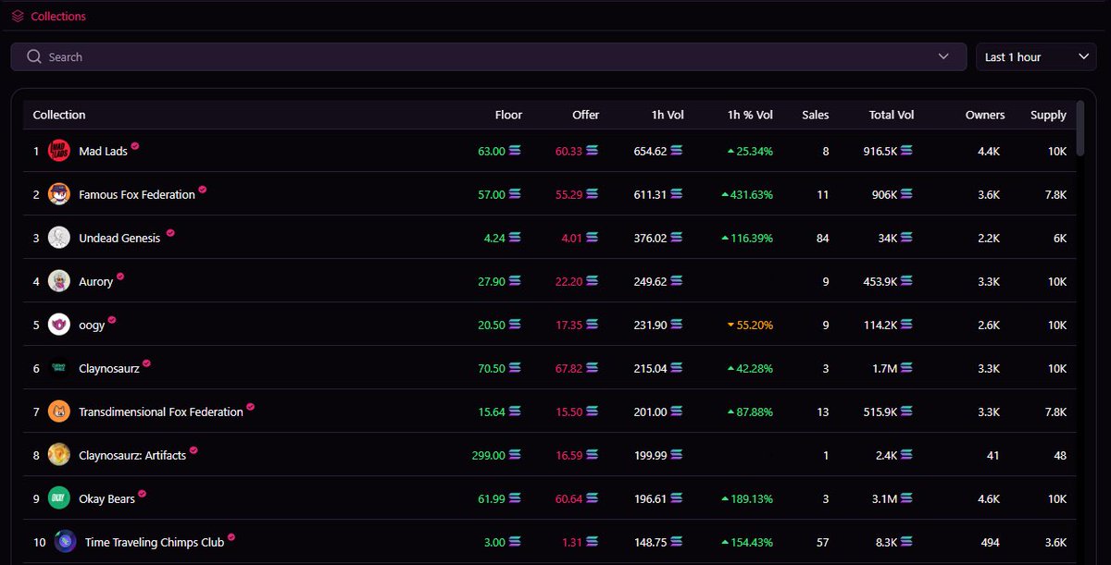Sort by Offer column header
Screen dimensions: 1111x565
[585, 115]
